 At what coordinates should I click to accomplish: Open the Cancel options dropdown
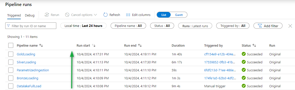tap(81, 15)
